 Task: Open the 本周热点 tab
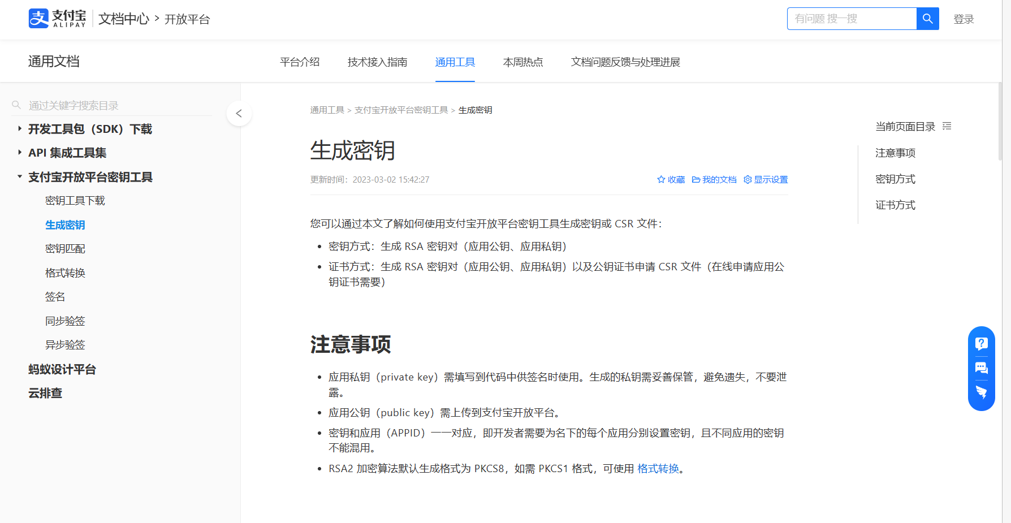(523, 62)
